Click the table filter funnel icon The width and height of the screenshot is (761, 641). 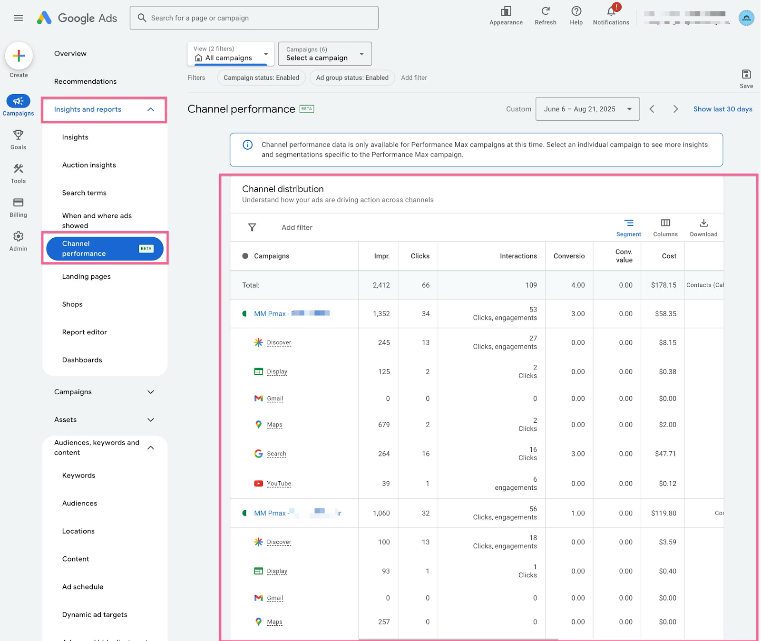coord(252,227)
